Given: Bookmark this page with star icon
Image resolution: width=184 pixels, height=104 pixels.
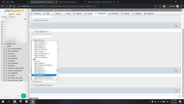Looking at the screenshot, I should [x=156, y=6].
